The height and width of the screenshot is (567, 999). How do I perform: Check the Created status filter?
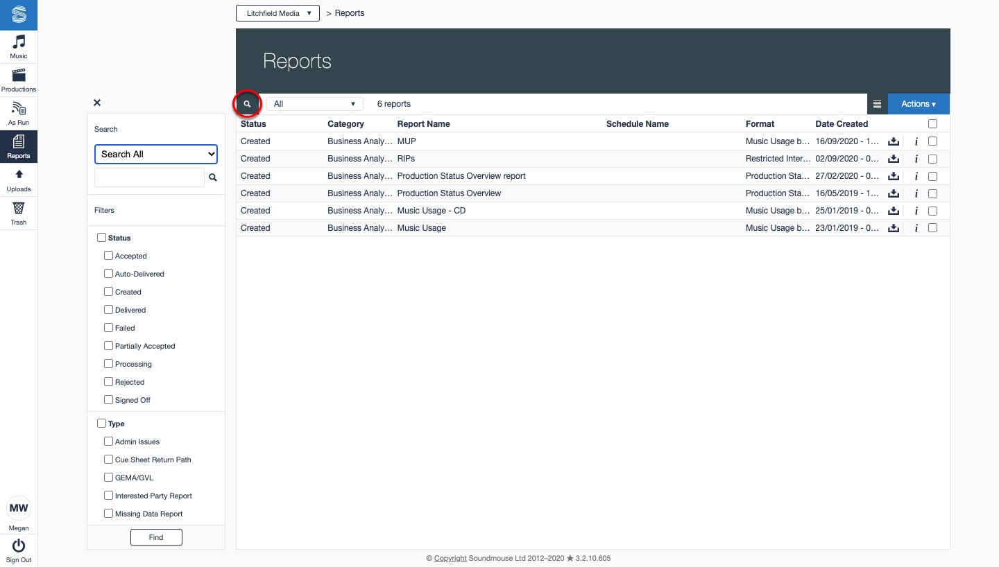(108, 292)
